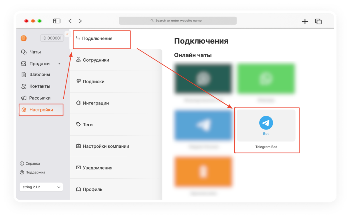Open the Чаты section in sidebar
Viewport: 350px width, 218px height.
pyautogui.click(x=35, y=52)
